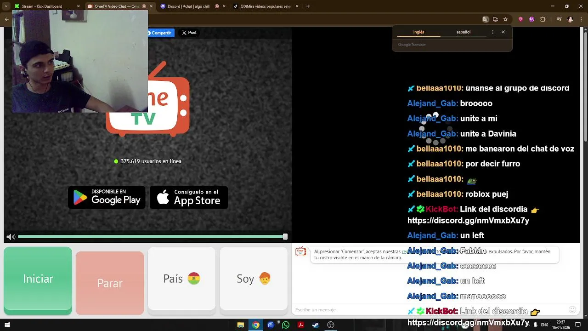Click the X Post share button
The image size is (588, 331).
point(189,33)
